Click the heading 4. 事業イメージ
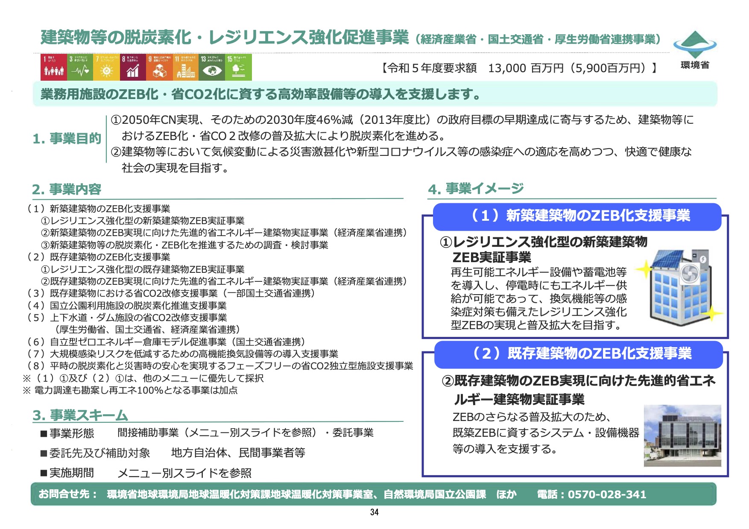 point(476,188)
